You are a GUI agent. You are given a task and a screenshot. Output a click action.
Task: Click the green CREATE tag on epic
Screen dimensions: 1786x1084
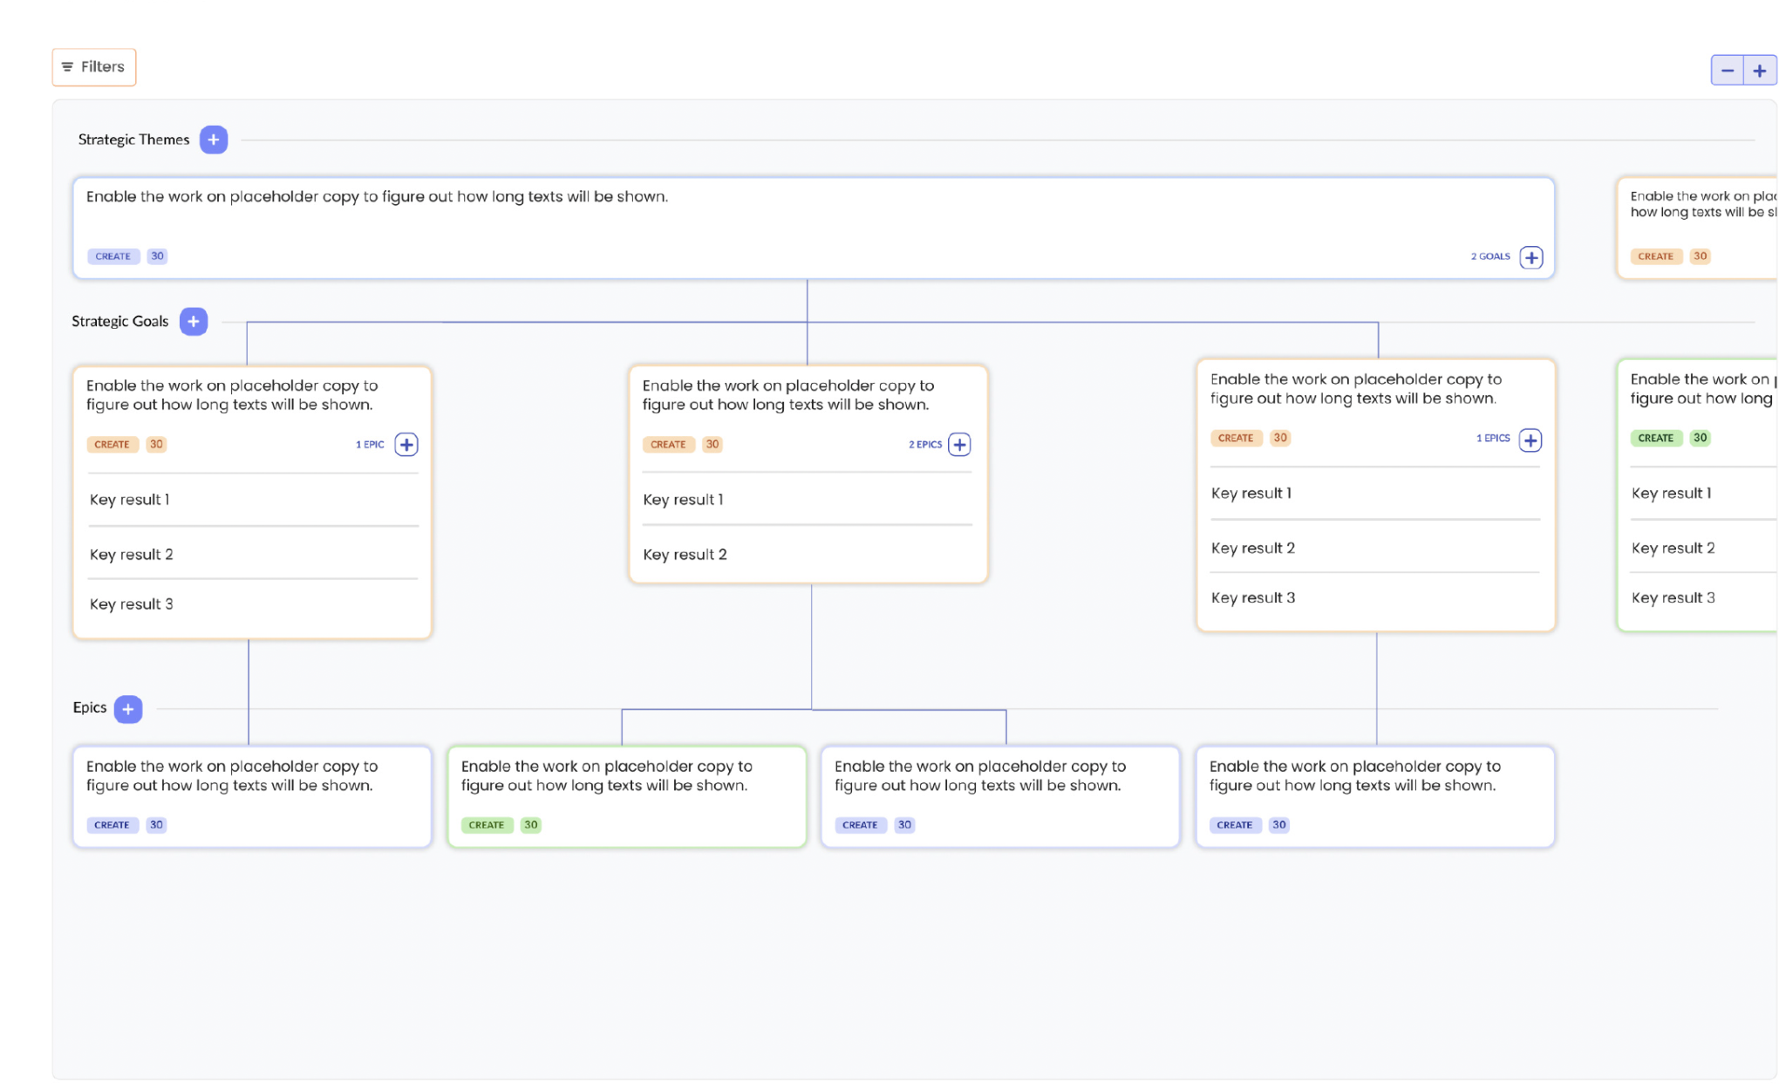(486, 825)
